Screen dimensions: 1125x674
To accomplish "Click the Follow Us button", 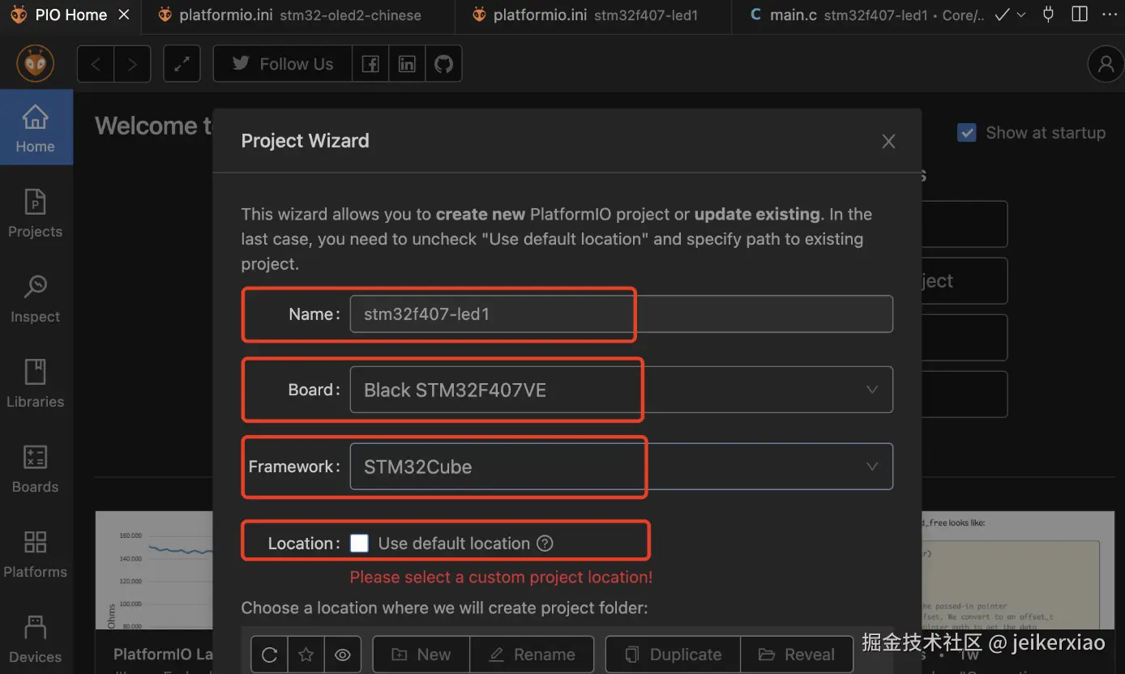I will [x=282, y=64].
